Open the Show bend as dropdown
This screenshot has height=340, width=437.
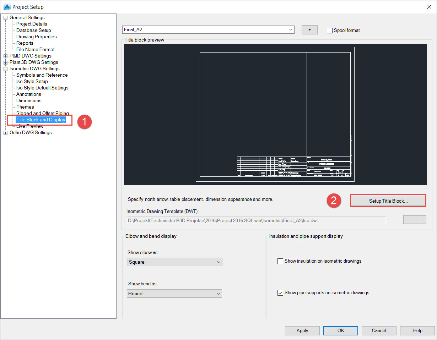pyautogui.click(x=218, y=294)
